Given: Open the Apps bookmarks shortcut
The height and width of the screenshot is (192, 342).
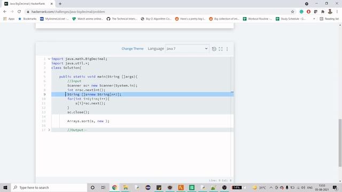Looking at the screenshot, I should point(9,19).
